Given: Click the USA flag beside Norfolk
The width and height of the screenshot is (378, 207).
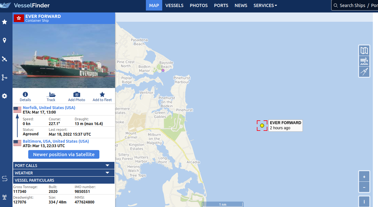Looking at the screenshot, I should 17,110.
